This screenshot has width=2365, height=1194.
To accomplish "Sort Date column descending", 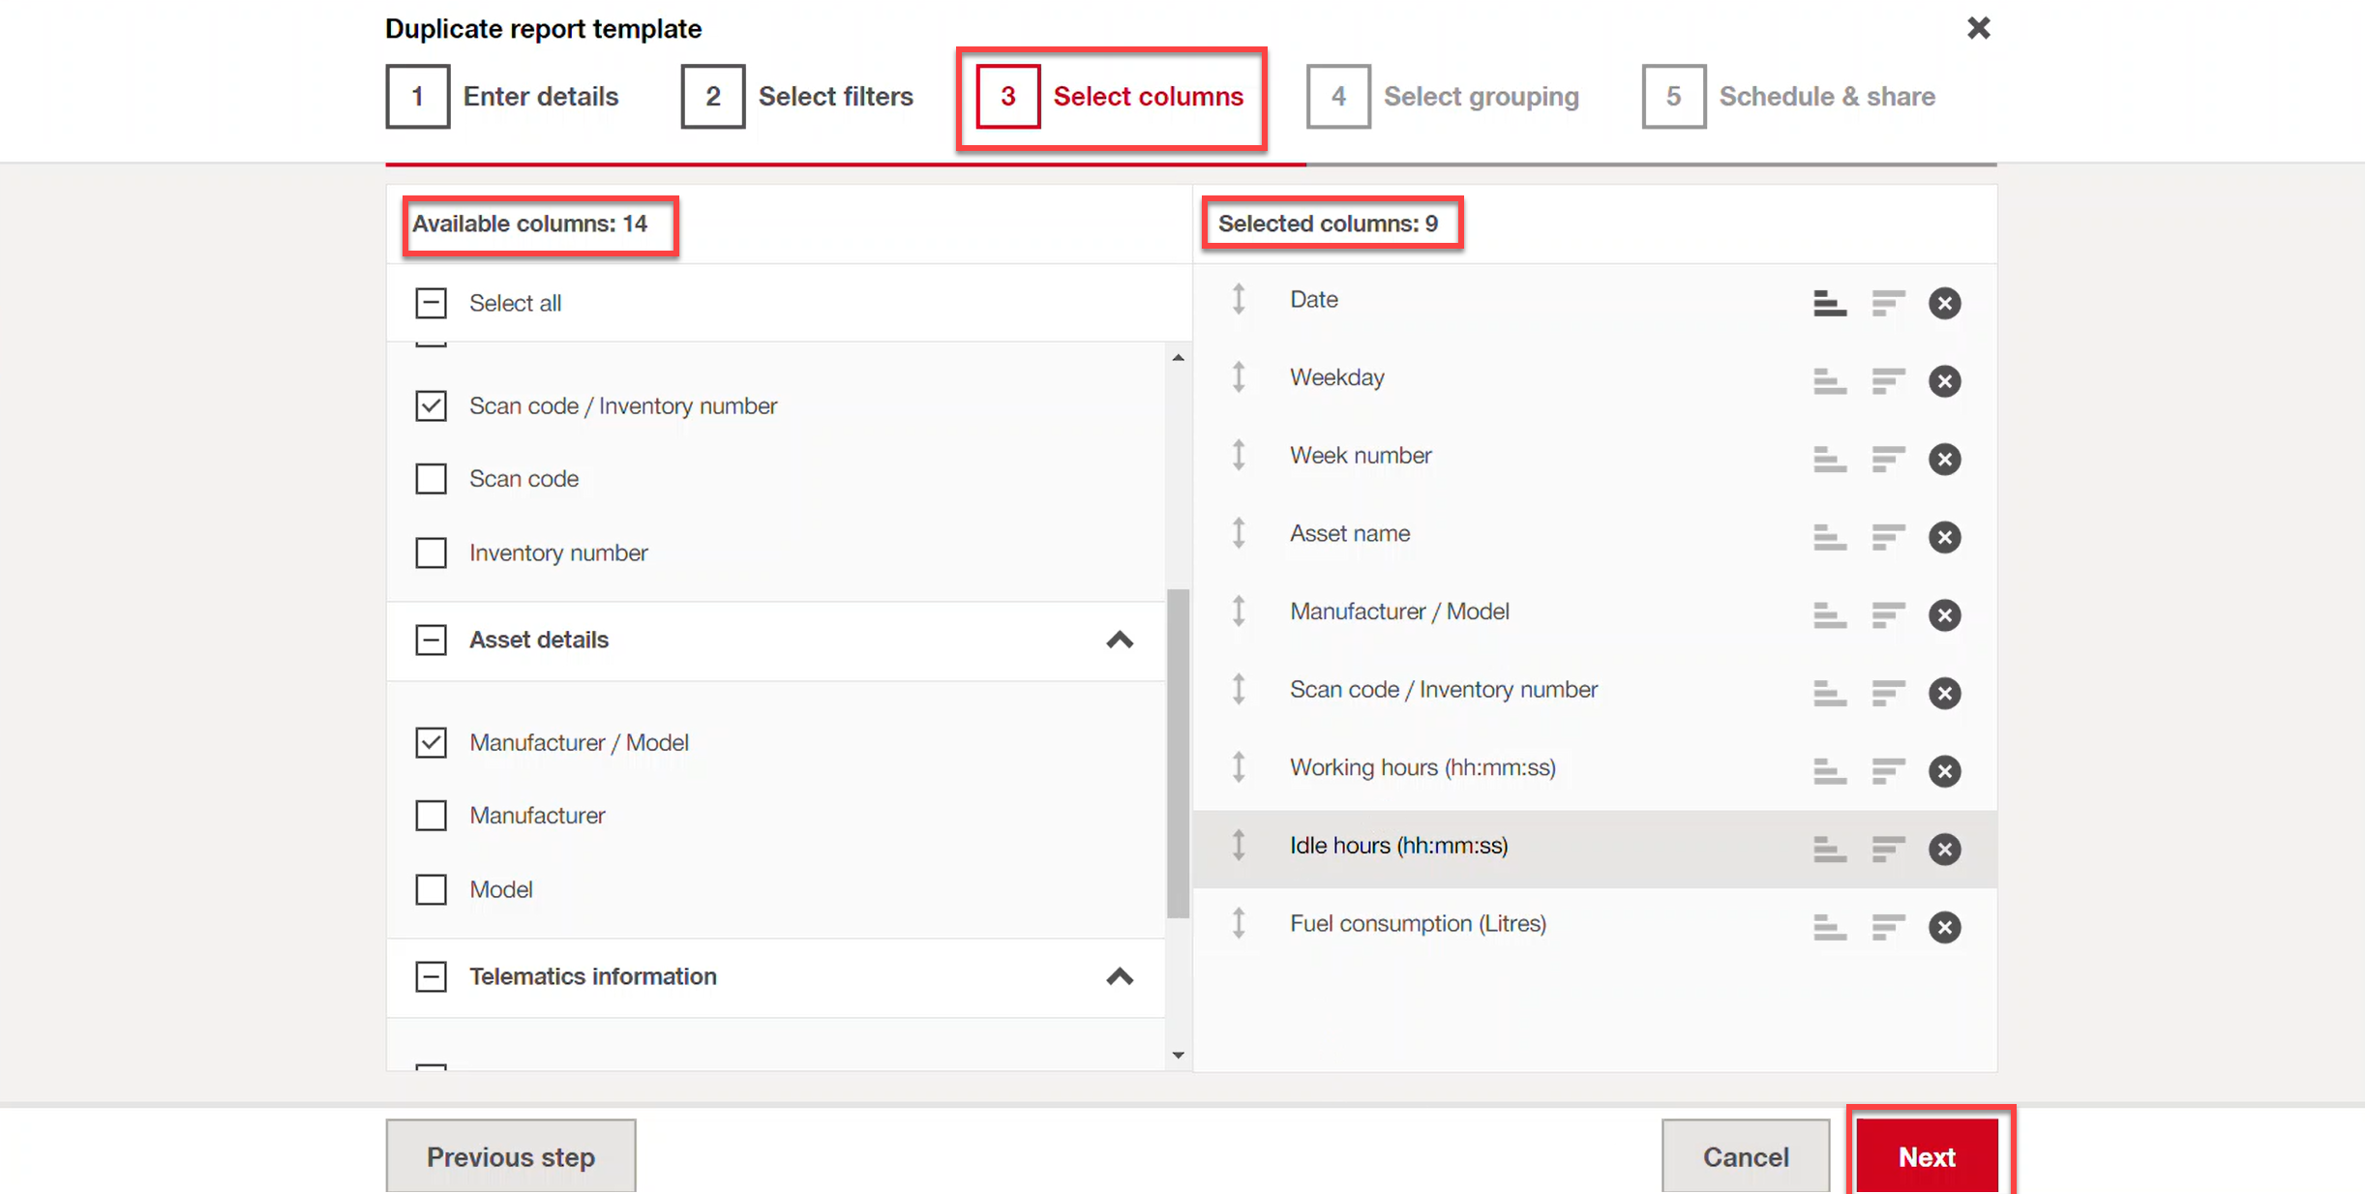I will (x=1887, y=303).
